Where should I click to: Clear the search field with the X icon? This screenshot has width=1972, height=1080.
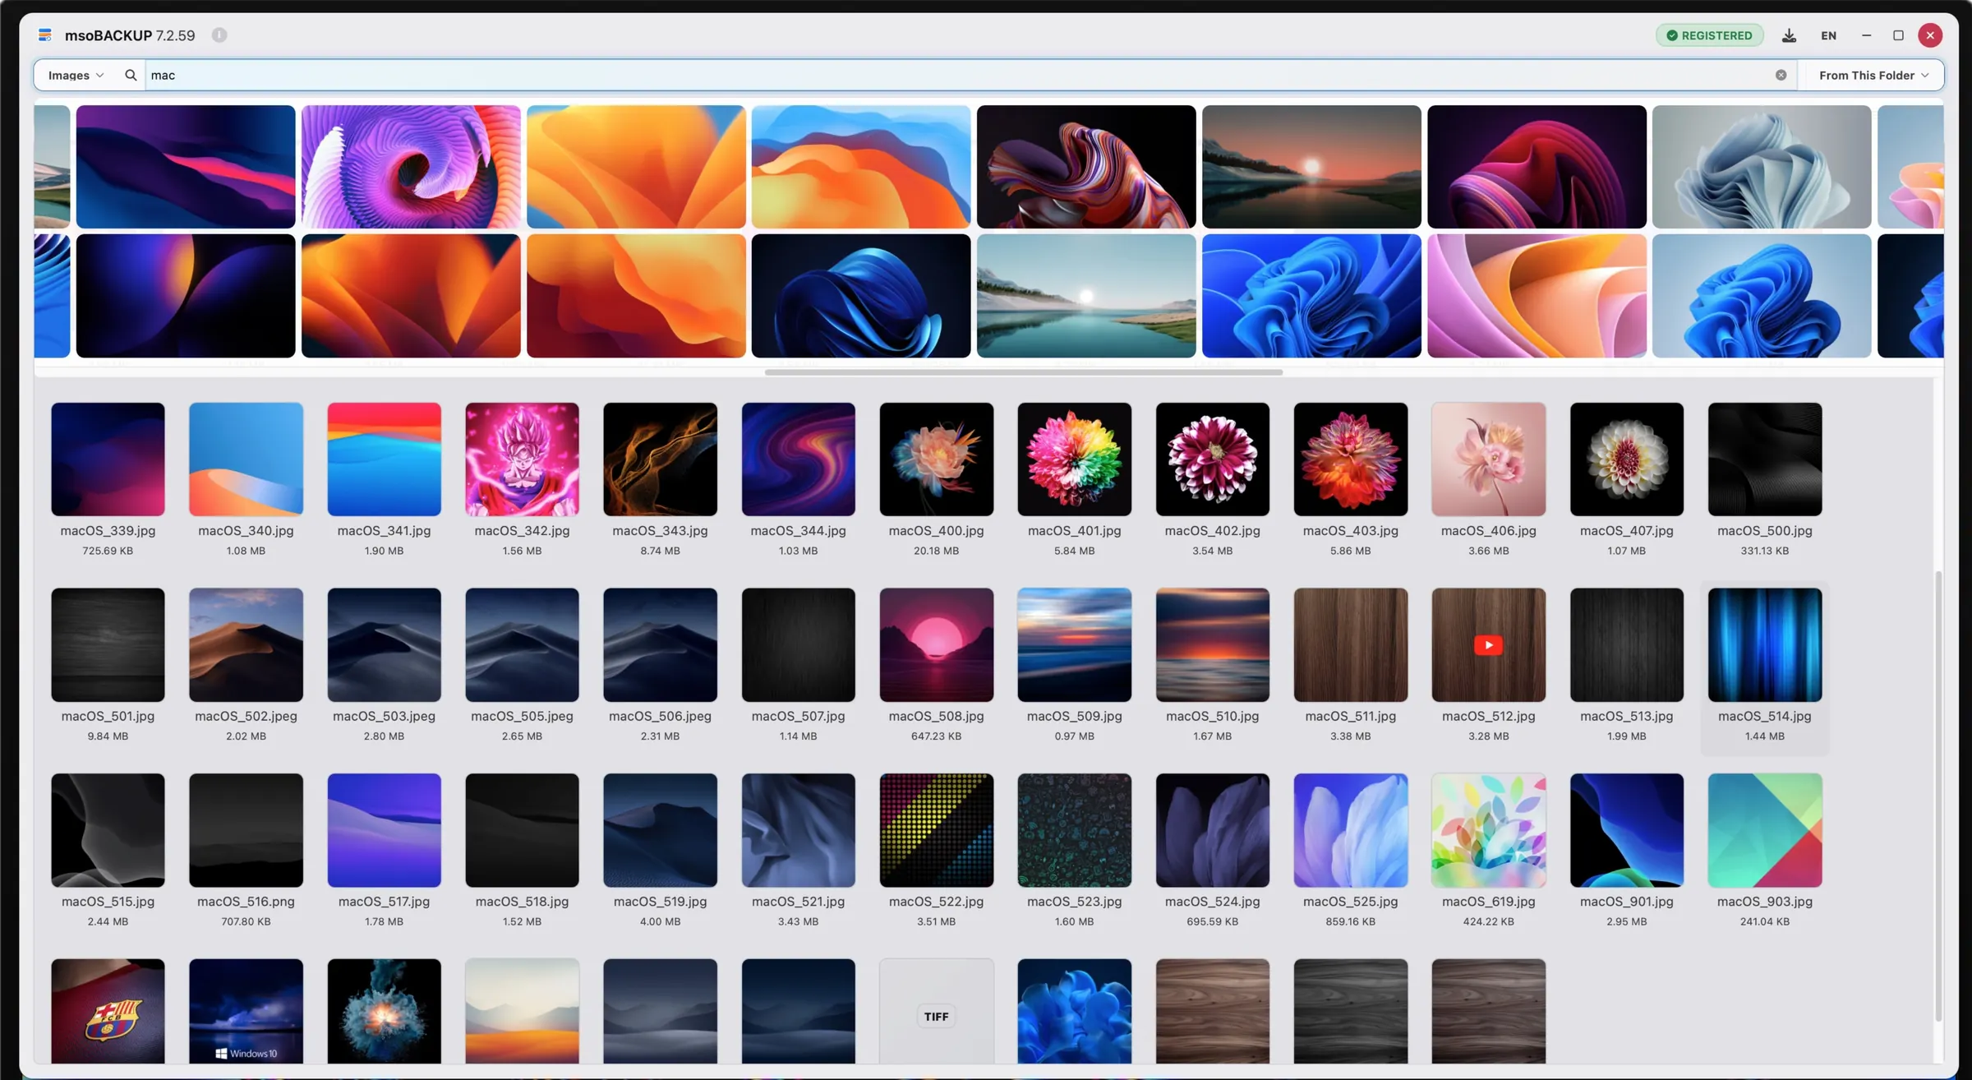click(1781, 75)
